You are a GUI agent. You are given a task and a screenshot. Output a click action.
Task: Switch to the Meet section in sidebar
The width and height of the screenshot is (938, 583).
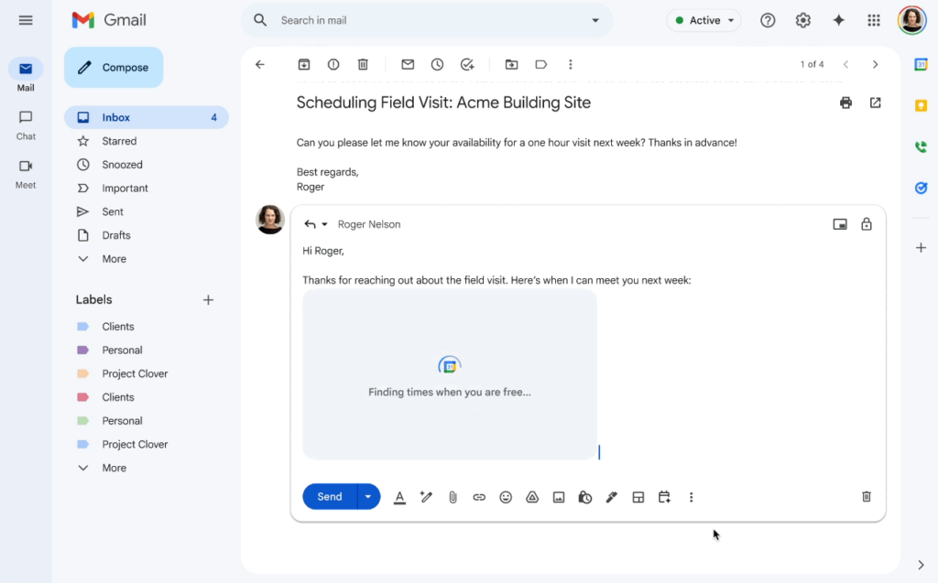click(x=25, y=171)
